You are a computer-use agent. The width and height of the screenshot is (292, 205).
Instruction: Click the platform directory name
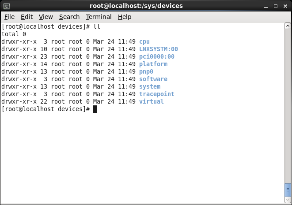pyautogui.click(x=153, y=64)
